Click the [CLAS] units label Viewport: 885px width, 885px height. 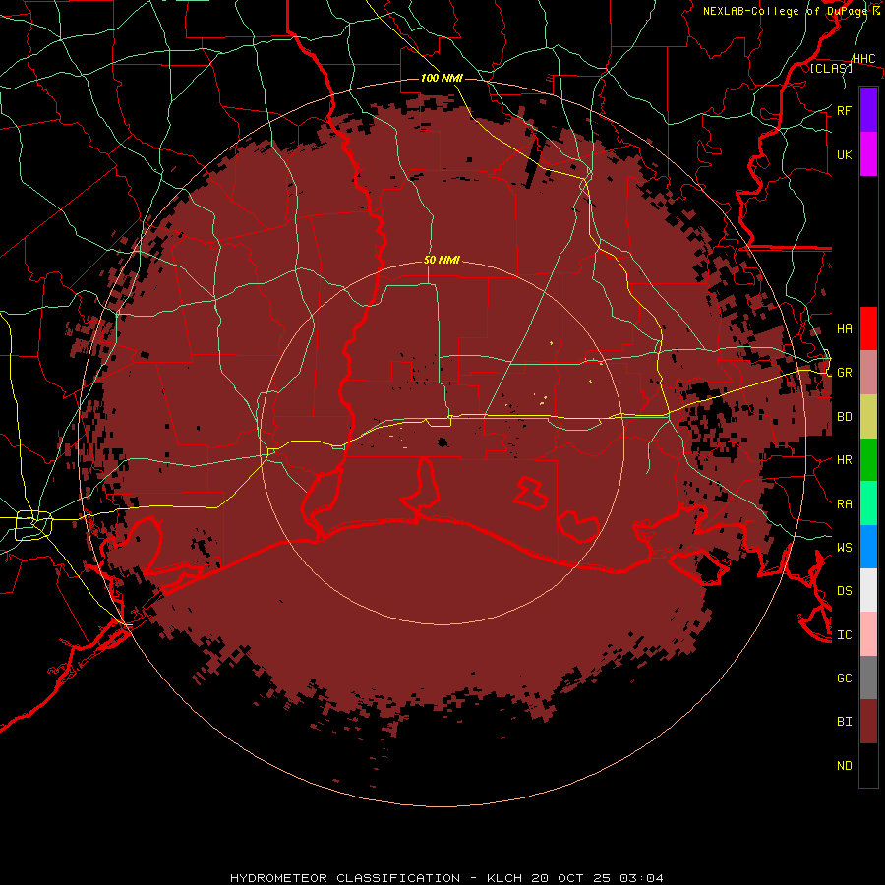(831, 68)
